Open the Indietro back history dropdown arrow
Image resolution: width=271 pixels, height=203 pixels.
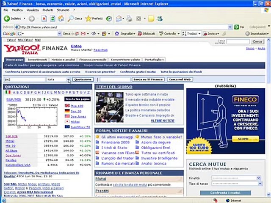(x=25, y=19)
